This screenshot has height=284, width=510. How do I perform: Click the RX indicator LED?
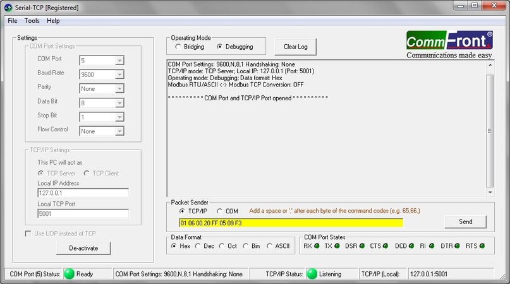point(317,246)
